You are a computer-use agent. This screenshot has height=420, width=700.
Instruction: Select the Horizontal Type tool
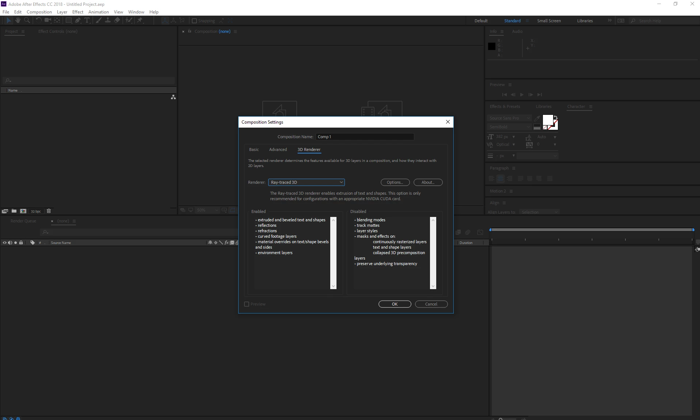pyautogui.click(x=87, y=20)
